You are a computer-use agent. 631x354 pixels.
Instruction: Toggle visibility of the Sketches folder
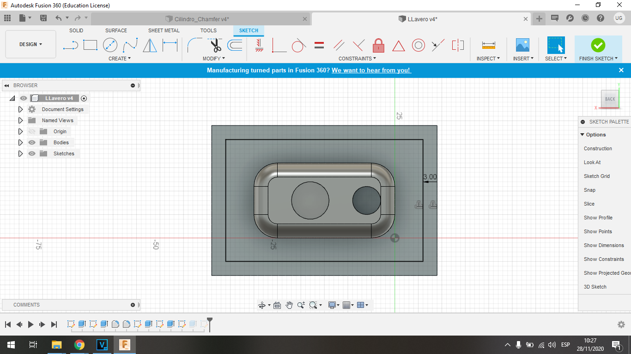pos(32,153)
